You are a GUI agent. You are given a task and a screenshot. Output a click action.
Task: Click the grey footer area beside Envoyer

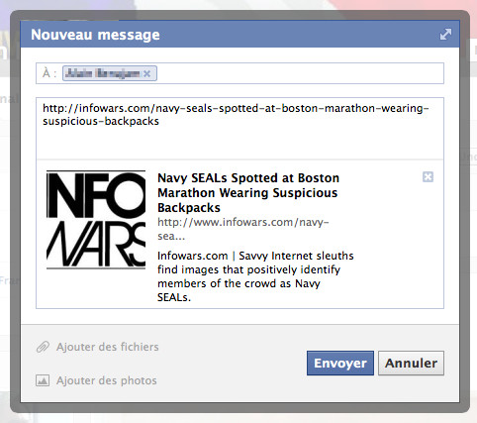(231, 364)
